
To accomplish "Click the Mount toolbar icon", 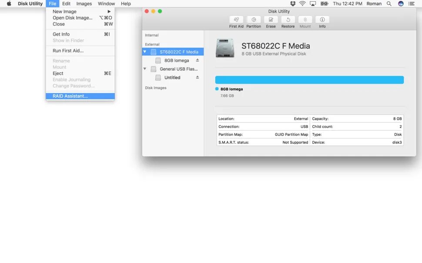I will click(x=305, y=20).
